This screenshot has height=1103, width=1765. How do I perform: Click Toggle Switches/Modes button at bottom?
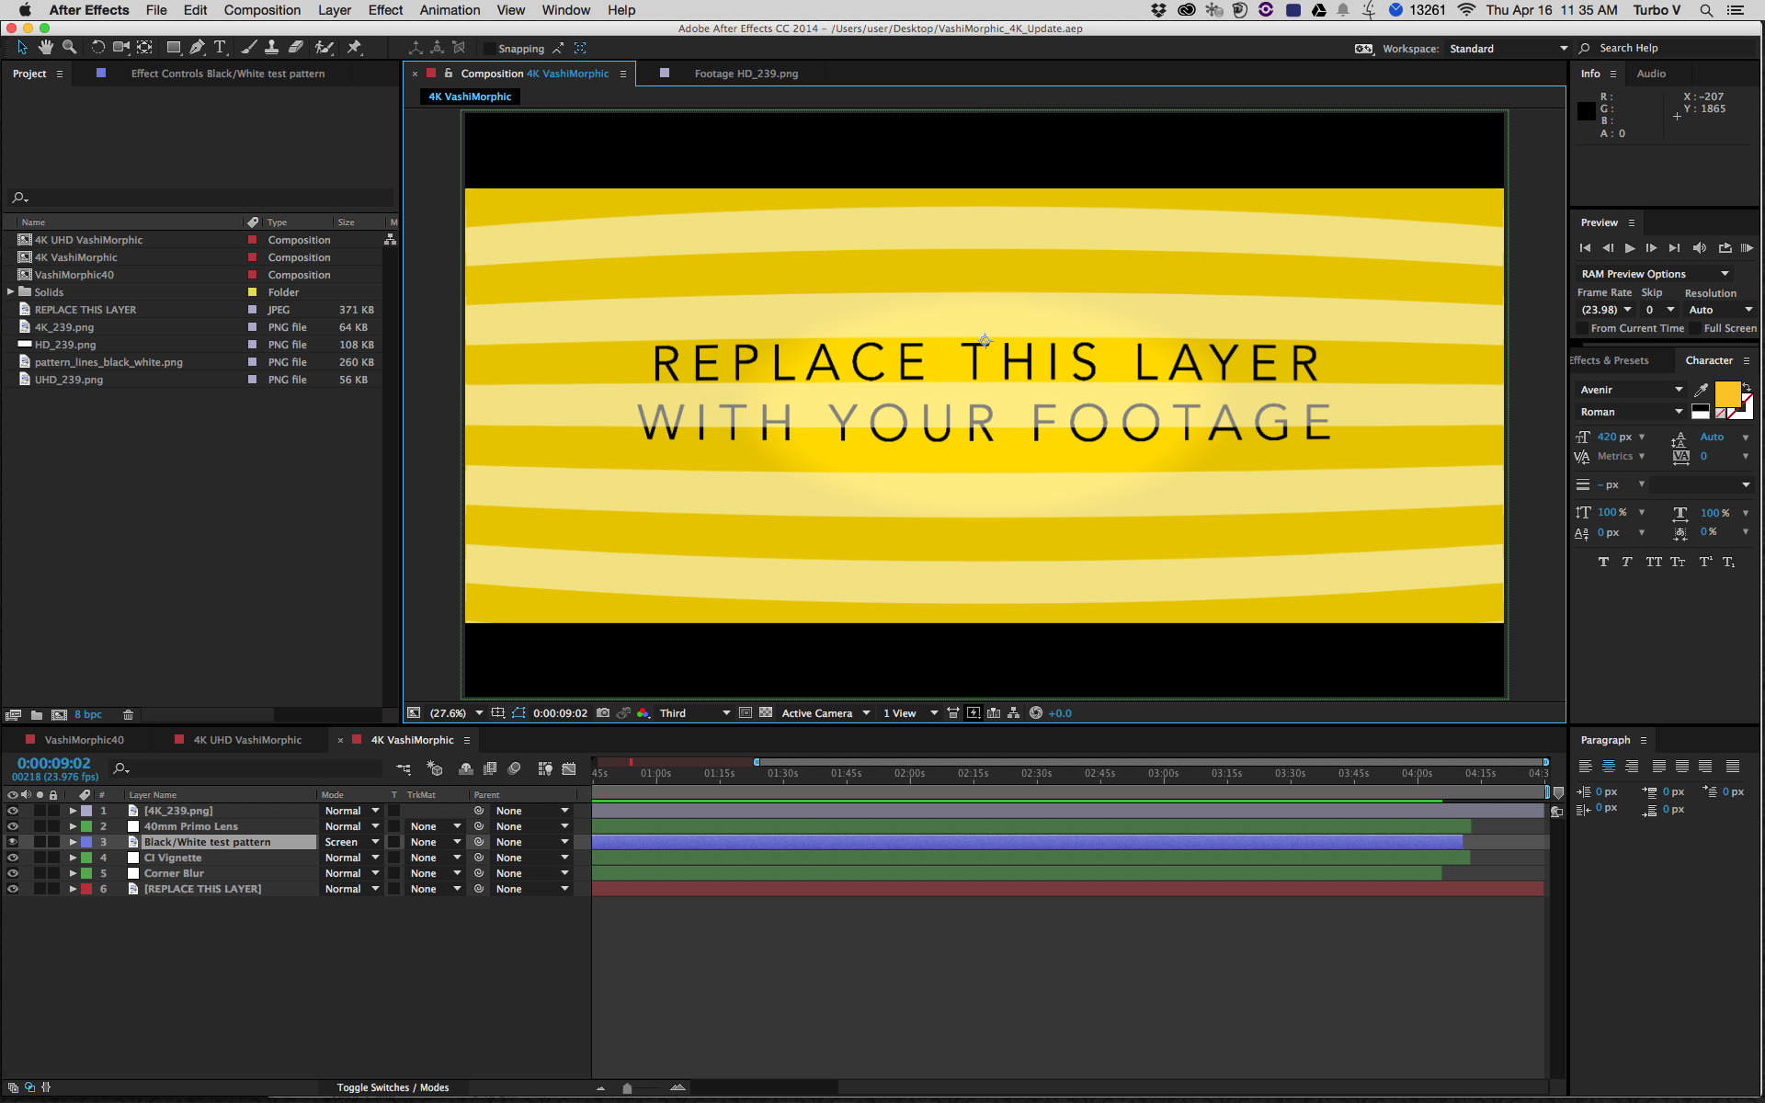point(394,1086)
